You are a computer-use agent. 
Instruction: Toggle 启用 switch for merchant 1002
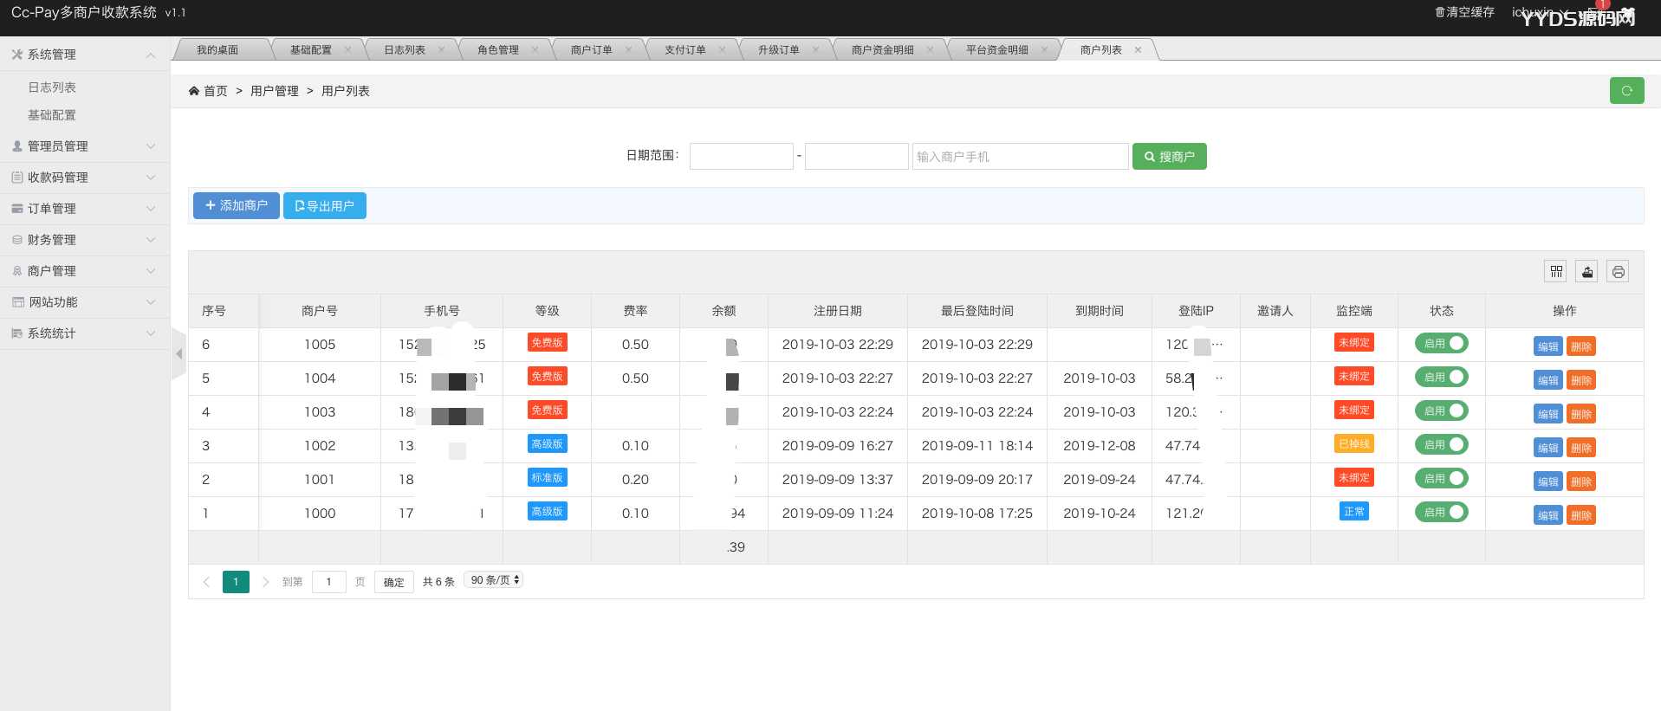[x=1442, y=445]
